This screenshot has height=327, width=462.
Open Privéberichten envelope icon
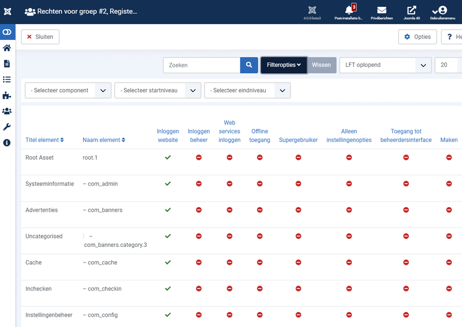tap(382, 12)
